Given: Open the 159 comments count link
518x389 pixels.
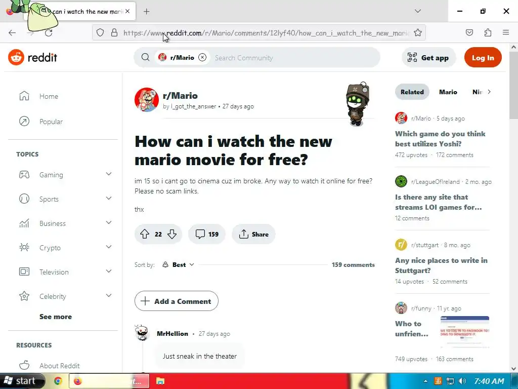Looking at the screenshot, I should tap(353, 264).
